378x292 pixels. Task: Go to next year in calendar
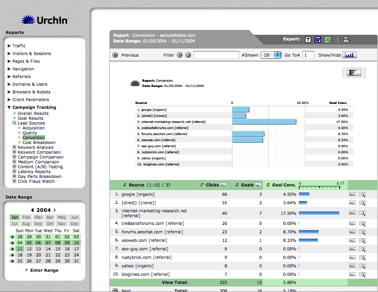55,210
